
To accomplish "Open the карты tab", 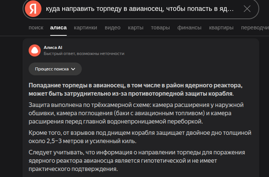I will [x=136, y=28].
